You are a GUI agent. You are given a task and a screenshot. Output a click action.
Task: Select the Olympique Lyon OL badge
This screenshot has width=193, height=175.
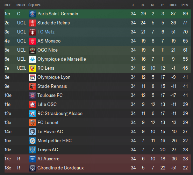pyautogui.click(x=33, y=77)
